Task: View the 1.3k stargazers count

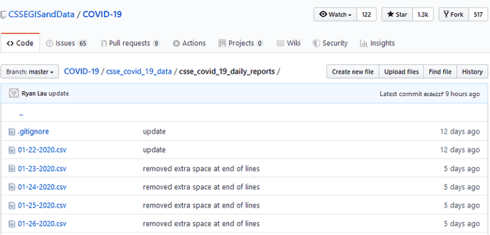Action: coord(423,15)
